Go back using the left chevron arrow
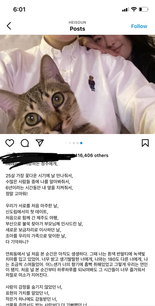 (x=9, y=26)
